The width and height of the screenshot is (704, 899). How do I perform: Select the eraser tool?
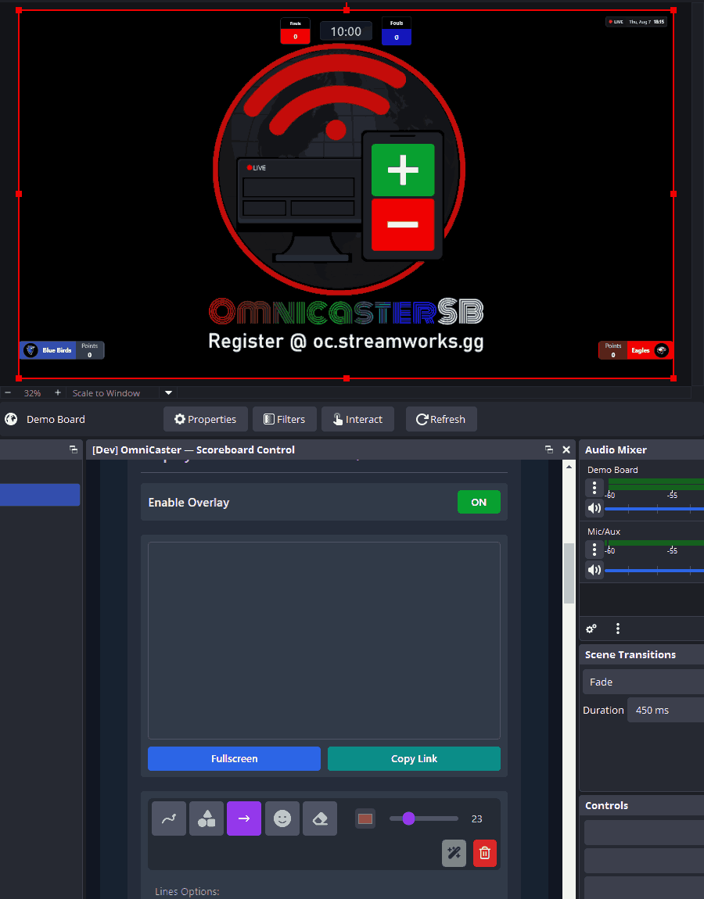320,818
